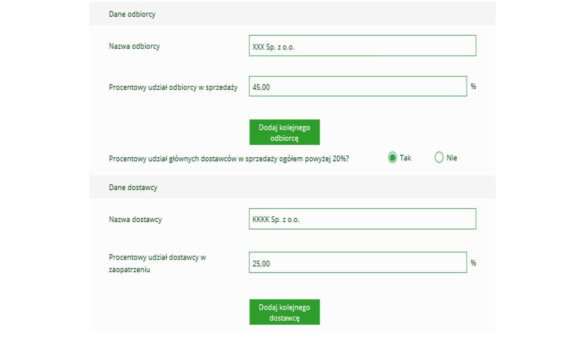Click the question text about suppliers above 20%

pos(229,159)
